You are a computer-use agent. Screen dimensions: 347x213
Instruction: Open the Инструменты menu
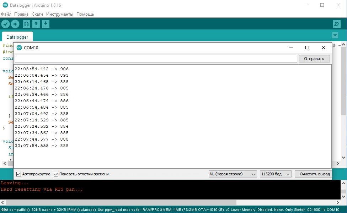[60, 14]
